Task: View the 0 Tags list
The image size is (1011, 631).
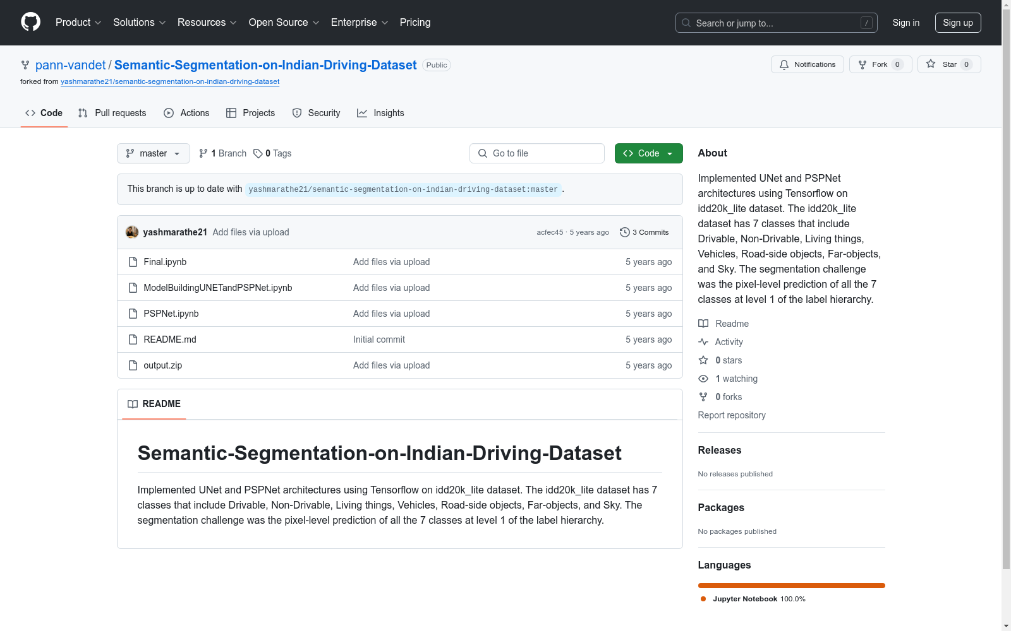Action: point(272,153)
